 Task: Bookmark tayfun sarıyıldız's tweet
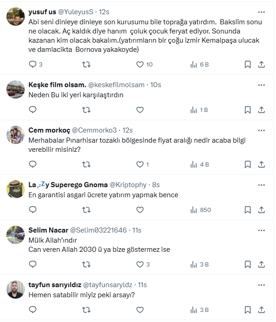point(248,310)
